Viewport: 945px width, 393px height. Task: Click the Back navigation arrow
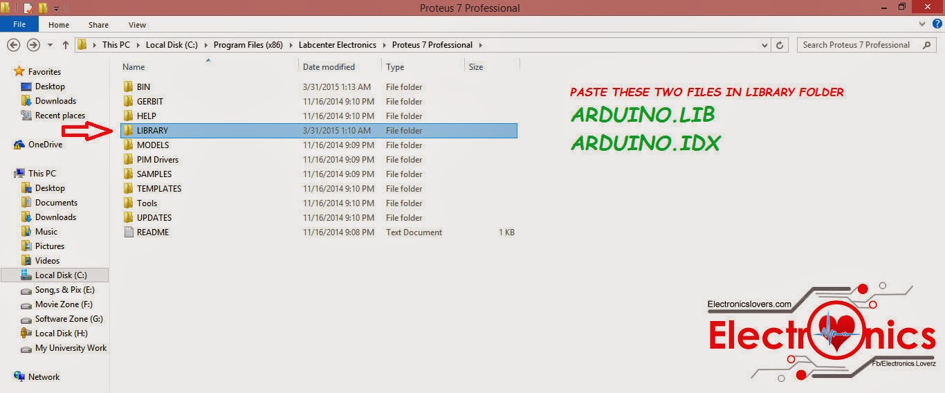point(13,45)
